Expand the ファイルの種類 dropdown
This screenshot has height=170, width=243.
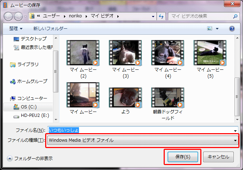click(235, 141)
